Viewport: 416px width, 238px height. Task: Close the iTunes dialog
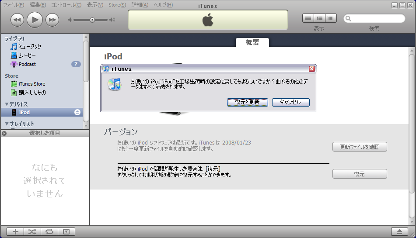312,69
